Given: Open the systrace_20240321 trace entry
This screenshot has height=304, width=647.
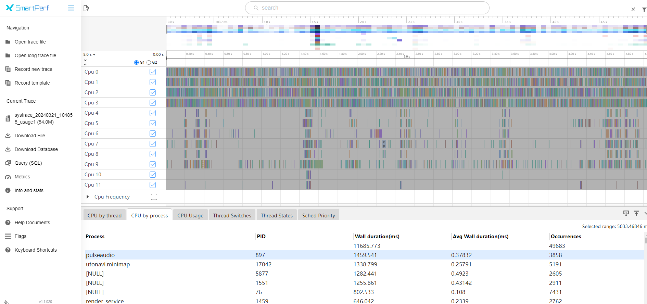Looking at the screenshot, I should [x=43, y=118].
